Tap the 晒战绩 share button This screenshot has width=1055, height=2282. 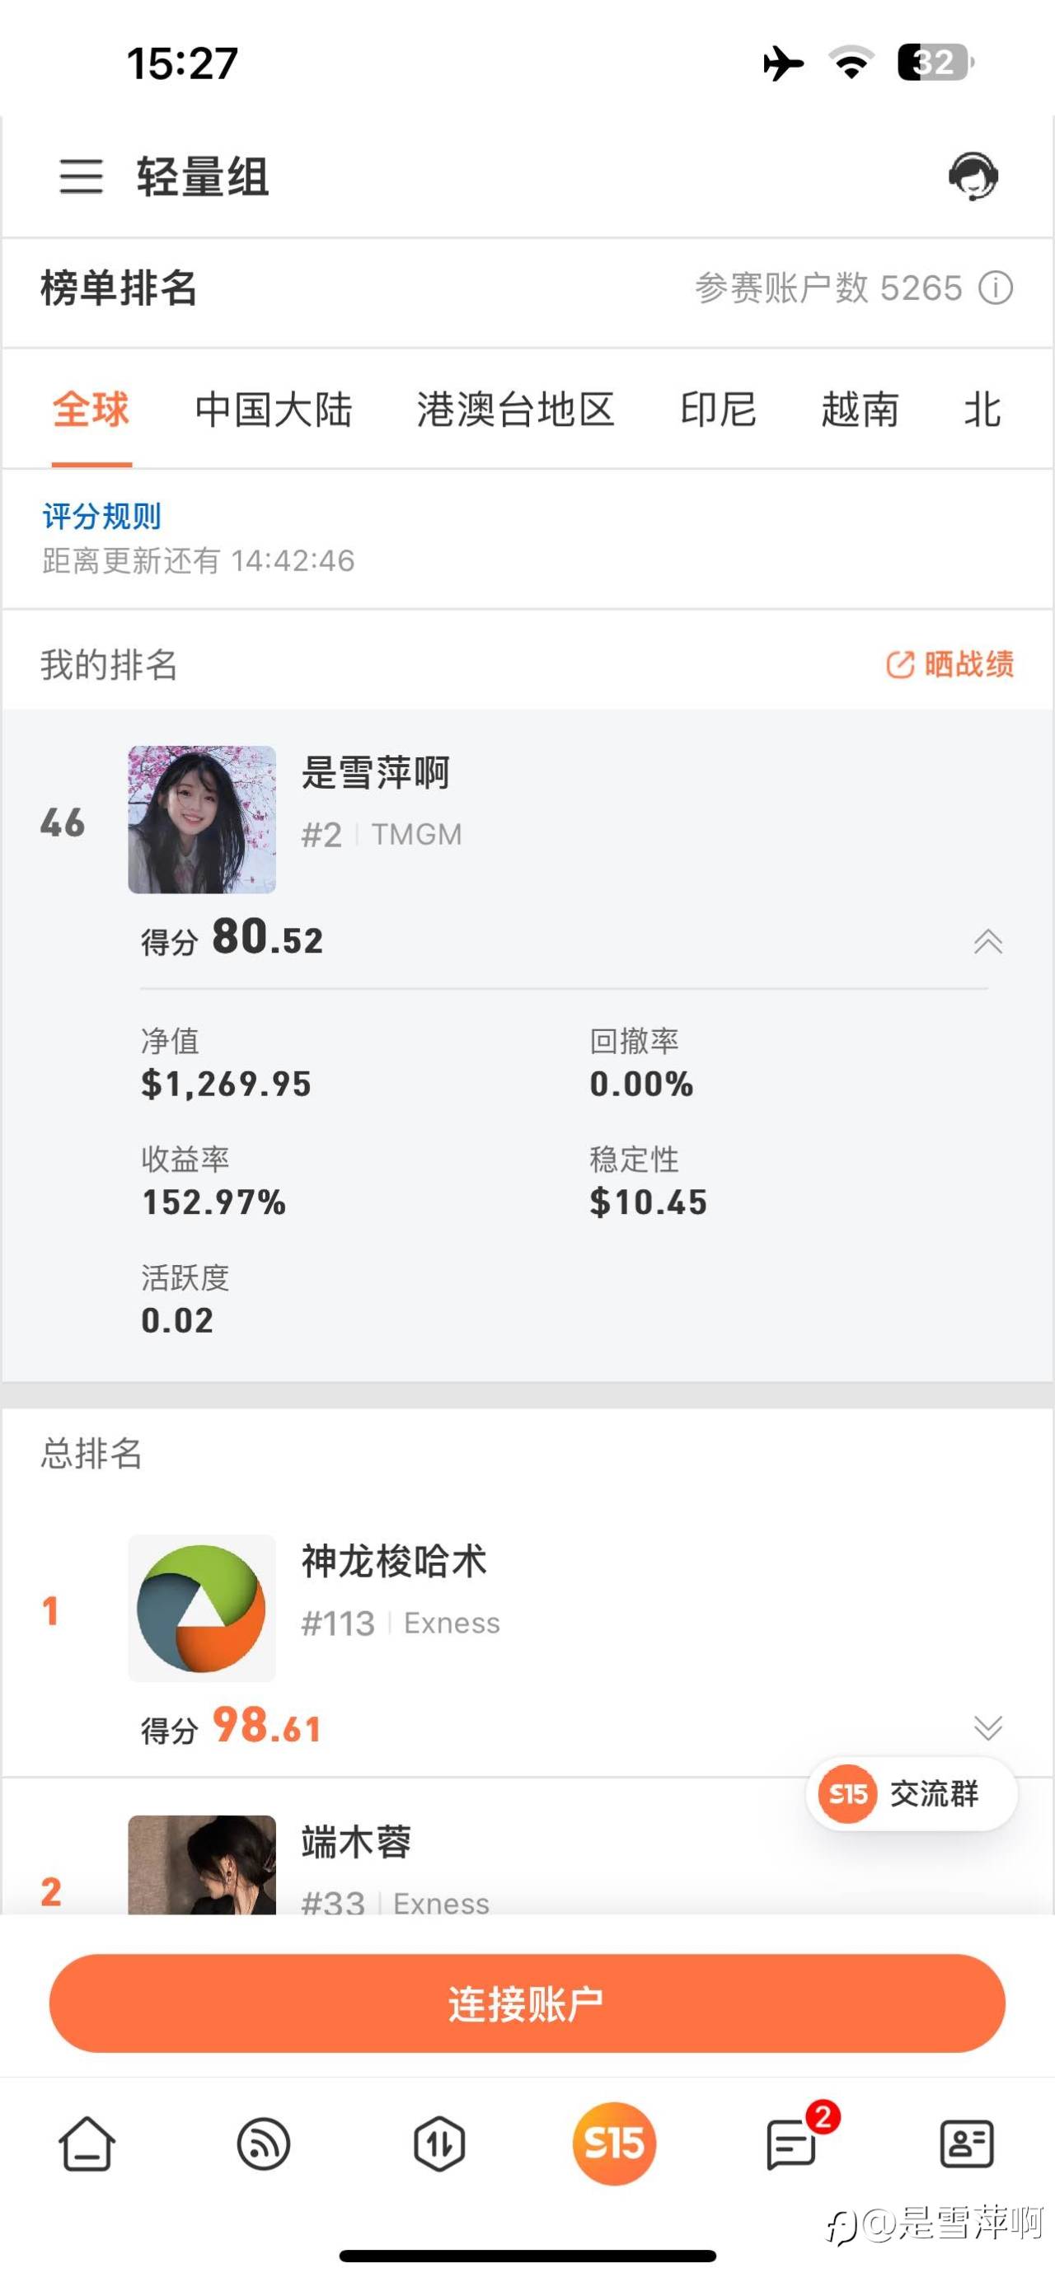[950, 664]
